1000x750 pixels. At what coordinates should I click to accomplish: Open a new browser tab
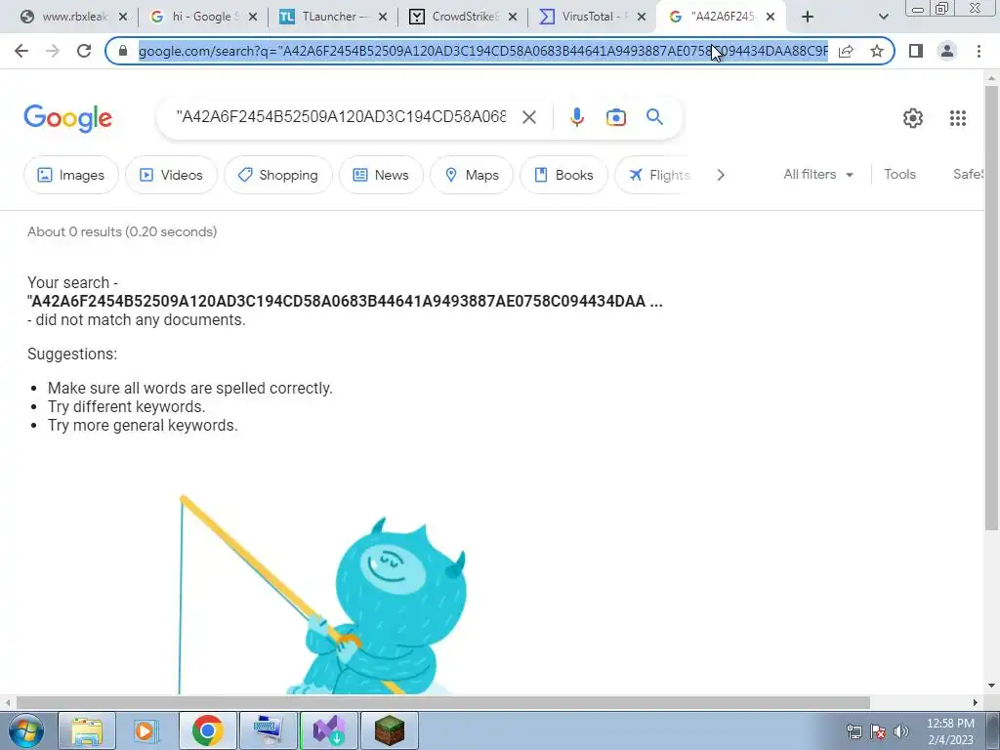click(x=808, y=17)
